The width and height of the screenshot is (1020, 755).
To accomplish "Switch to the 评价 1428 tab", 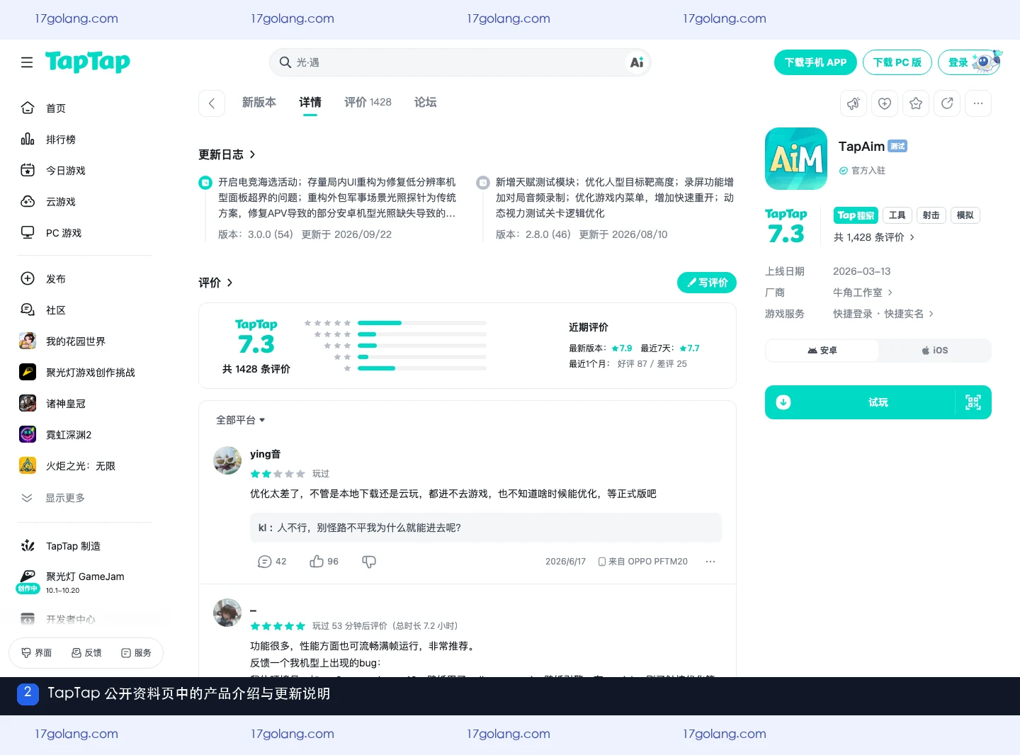I will click(x=368, y=102).
